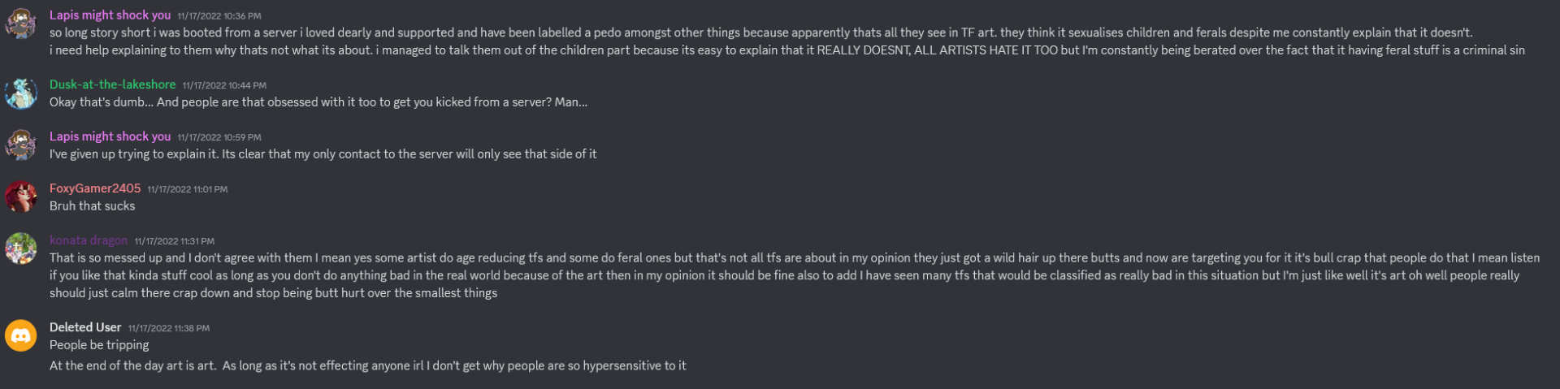Click Lapis's avatar beside the 10:59 PM message
This screenshot has width=1560, height=389.
click(x=21, y=145)
